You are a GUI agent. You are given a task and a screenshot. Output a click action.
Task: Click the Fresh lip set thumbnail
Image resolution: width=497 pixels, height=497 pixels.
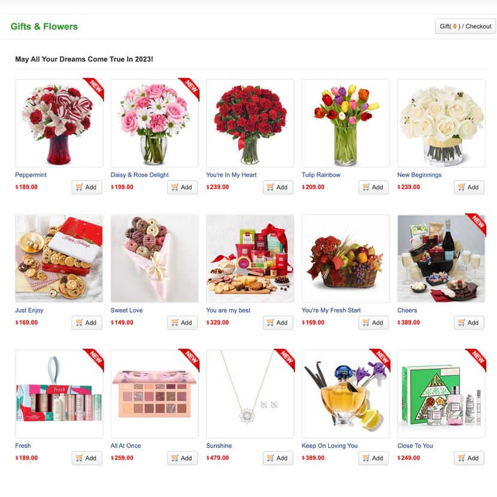click(x=59, y=394)
